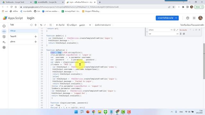Sort files alphabetically with A-Z icon
Image resolution: width=205 pixels, height=115 pixels.
31,25
